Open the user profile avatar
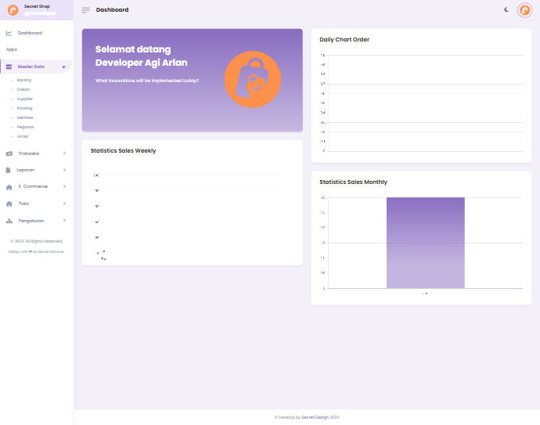This screenshot has height=425, width=540. (x=524, y=10)
